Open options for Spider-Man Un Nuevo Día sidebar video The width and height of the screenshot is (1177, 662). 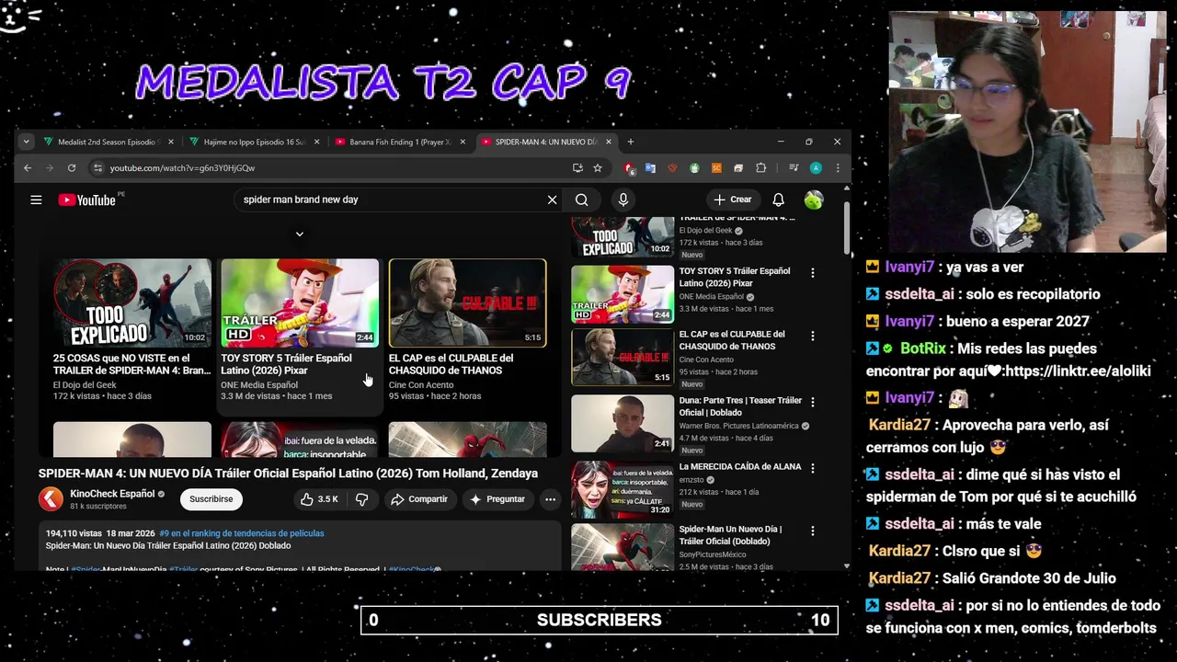click(812, 531)
